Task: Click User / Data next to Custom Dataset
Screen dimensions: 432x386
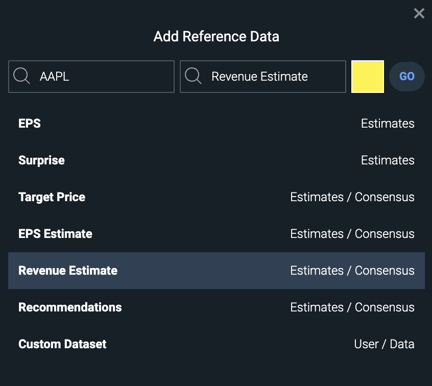Action: pos(385,344)
